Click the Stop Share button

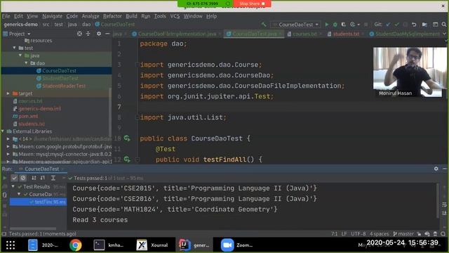pyautogui.click(x=252, y=4)
